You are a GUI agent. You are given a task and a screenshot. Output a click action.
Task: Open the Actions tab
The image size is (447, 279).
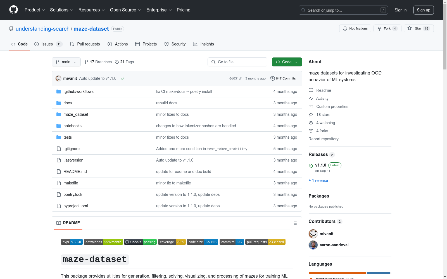click(118, 44)
